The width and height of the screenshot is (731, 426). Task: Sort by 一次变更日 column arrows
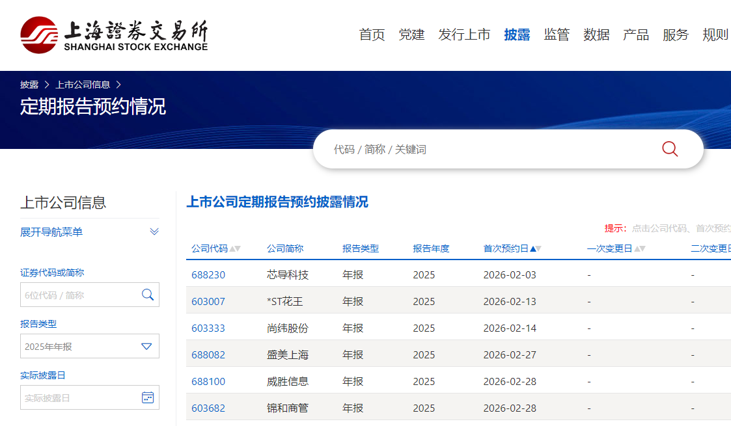tap(640, 248)
